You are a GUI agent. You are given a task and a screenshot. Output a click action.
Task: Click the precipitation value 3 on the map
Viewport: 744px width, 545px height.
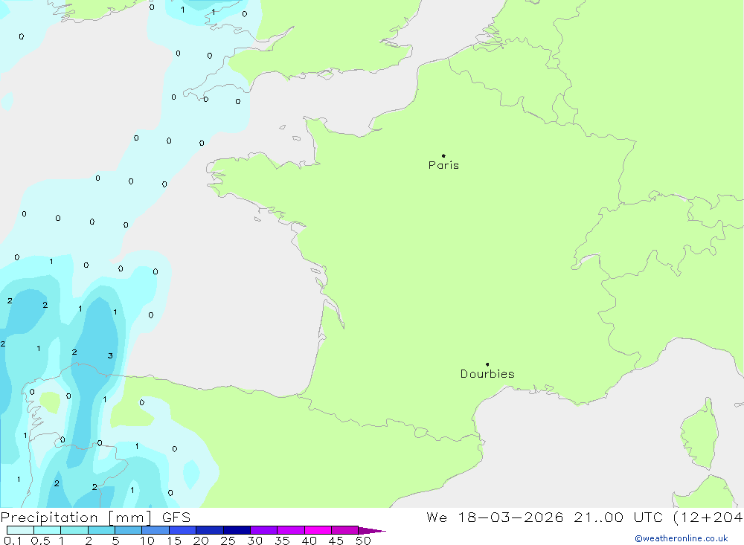110,355
